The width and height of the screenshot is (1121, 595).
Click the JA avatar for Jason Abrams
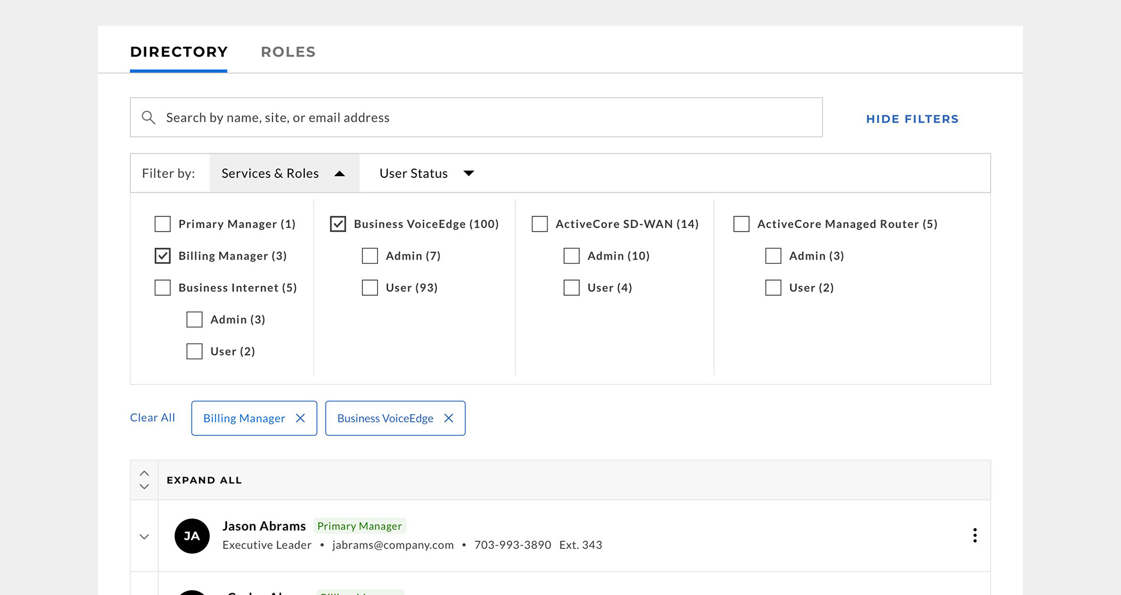point(192,536)
